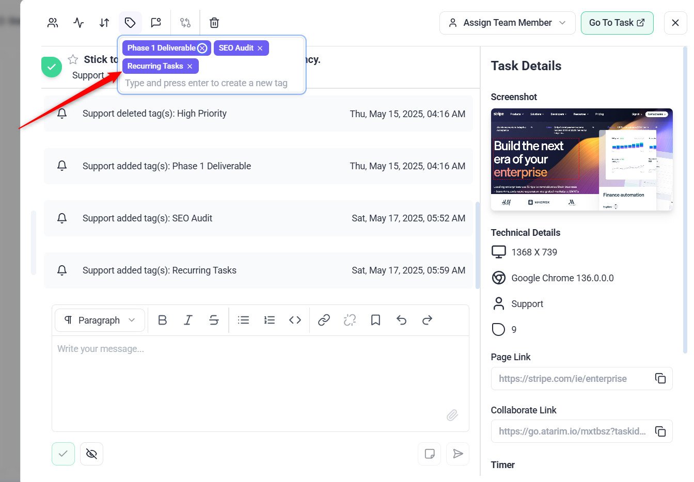Copy the Collaborate Link URL
This screenshot has height=482, width=694.
pyautogui.click(x=660, y=431)
